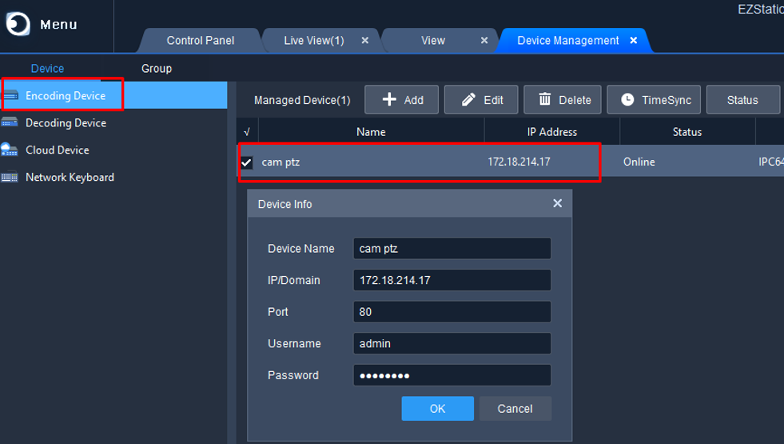Uncheck the cam ptz device checkbox
Viewport: 784px width, 444px height.
pyautogui.click(x=246, y=162)
